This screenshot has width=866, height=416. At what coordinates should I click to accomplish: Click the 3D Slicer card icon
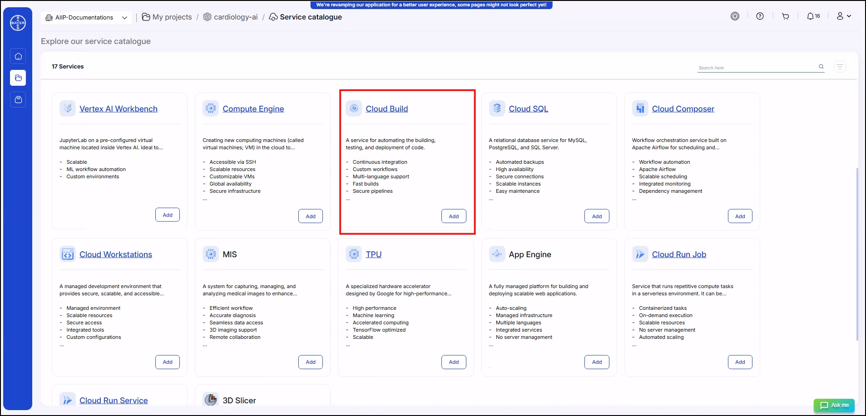click(x=211, y=400)
